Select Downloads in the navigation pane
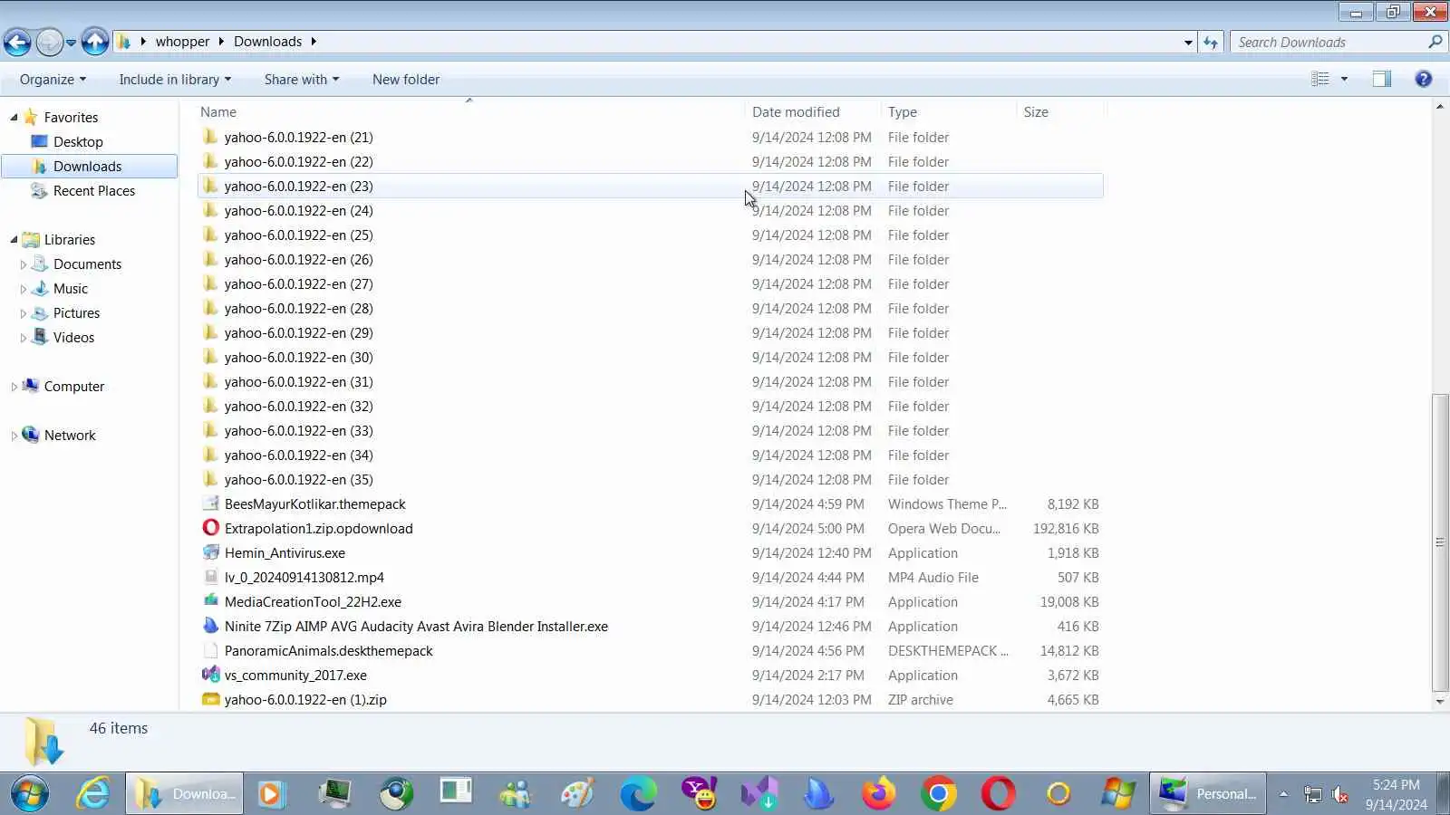 (87, 166)
